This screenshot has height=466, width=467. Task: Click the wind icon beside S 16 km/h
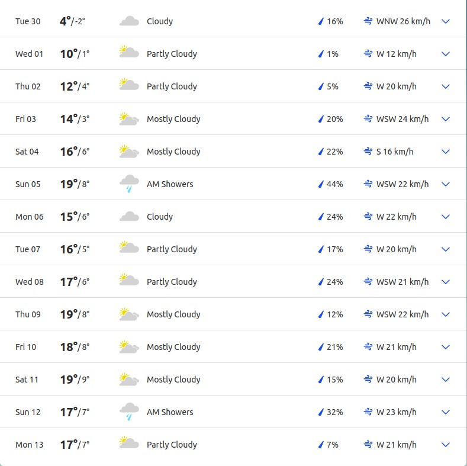pos(368,152)
